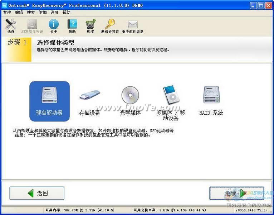This screenshot has width=274, height=215.
Task: Click the 可用内存 status bar entry
Action: click(x=80, y=210)
